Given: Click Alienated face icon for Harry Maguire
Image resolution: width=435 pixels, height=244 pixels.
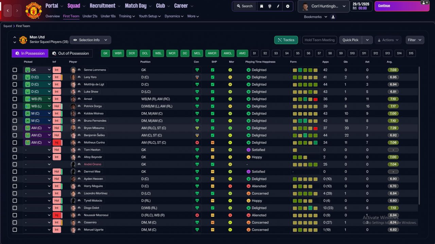Looking at the screenshot, I should 248,186.
